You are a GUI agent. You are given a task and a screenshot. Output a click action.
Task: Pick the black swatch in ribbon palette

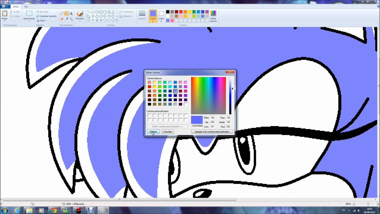tap(168, 12)
